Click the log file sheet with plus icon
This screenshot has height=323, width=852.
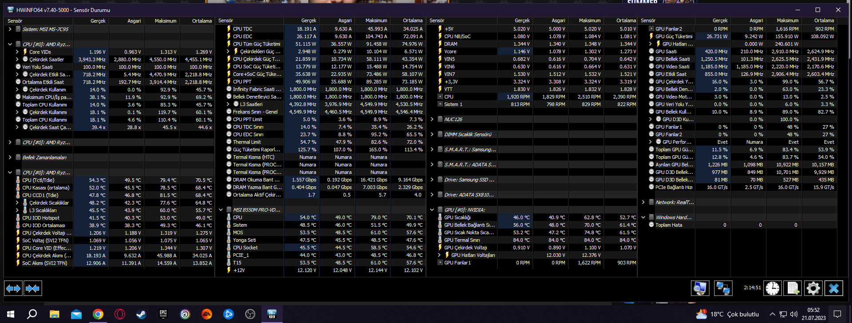pos(793,288)
